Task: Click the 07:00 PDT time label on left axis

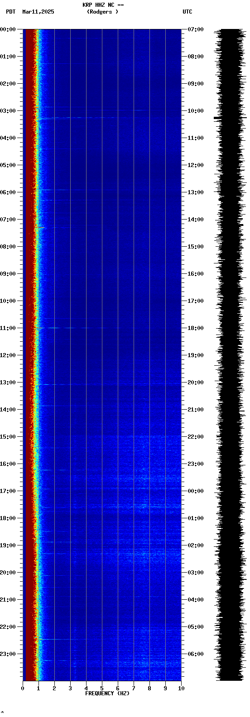Action: [x=8, y=220]
